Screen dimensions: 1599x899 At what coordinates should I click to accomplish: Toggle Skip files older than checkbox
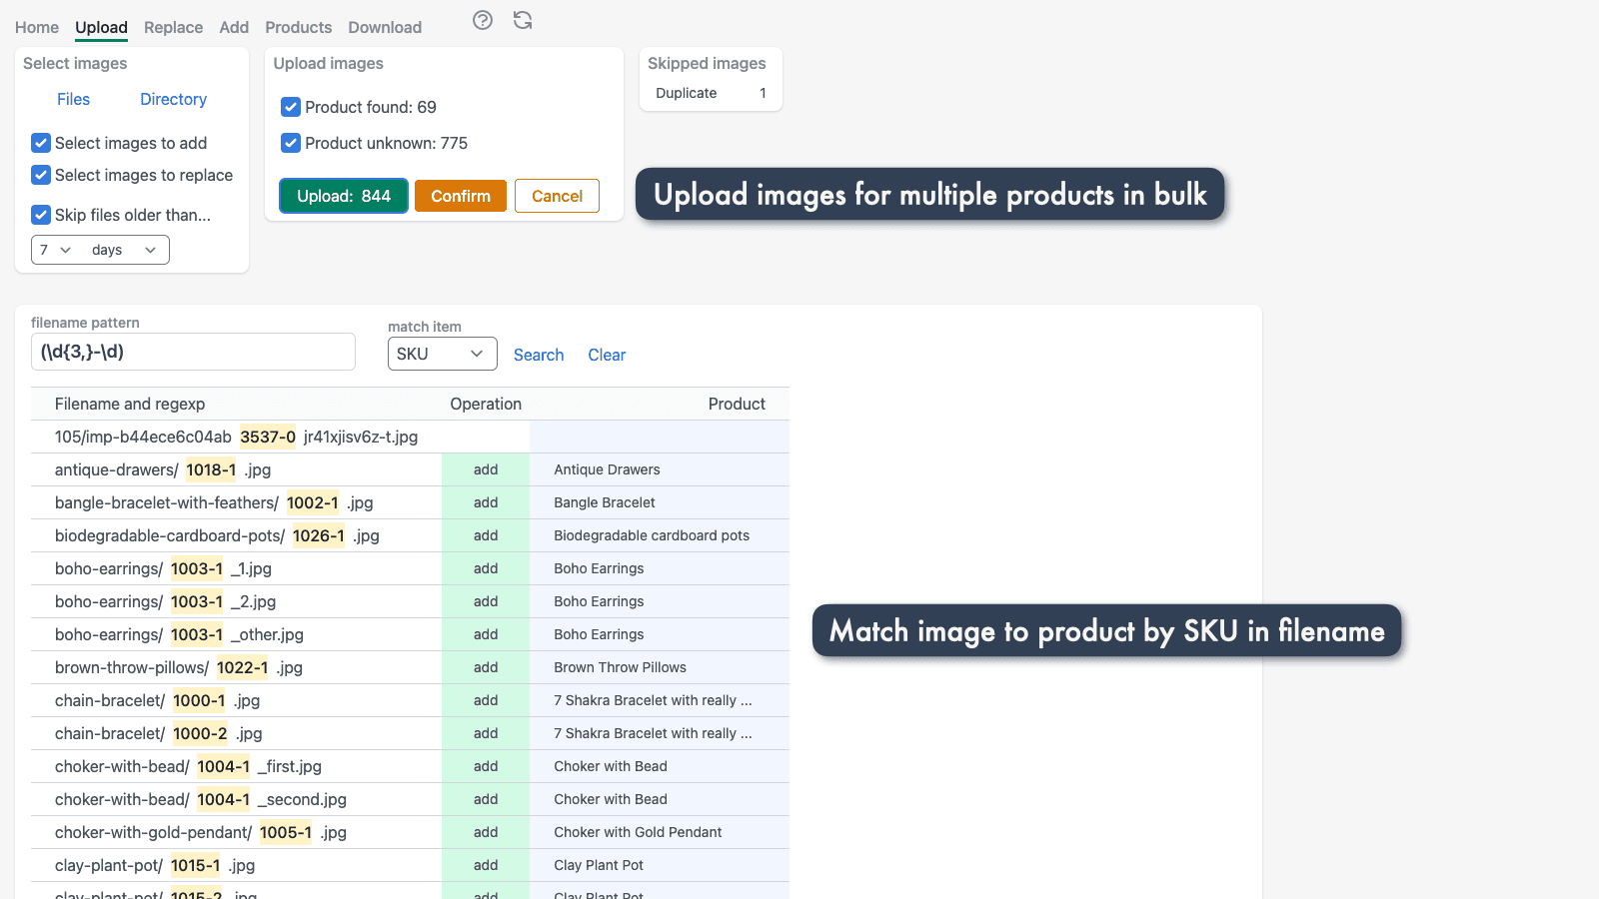pos(41,215)
